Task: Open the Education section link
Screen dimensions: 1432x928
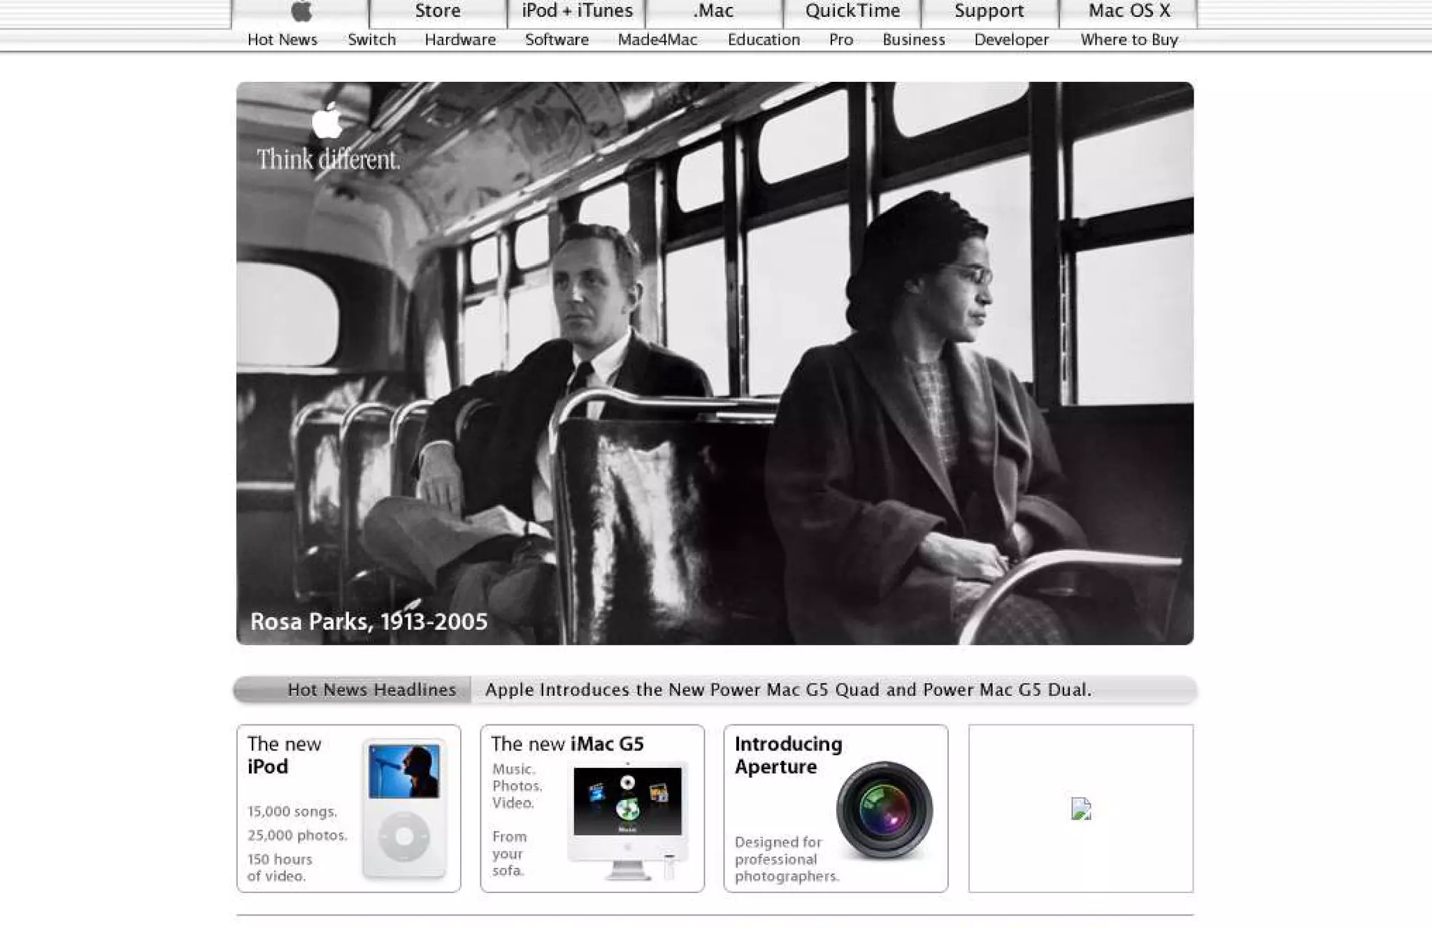Action: tap(764, 40)
